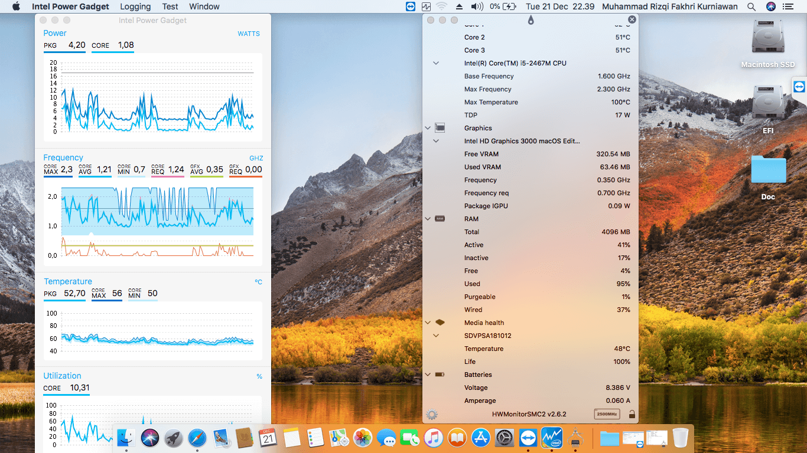
Task: Click the Batteries icon in HWMonitorSMC2
Action: (440, 375)
